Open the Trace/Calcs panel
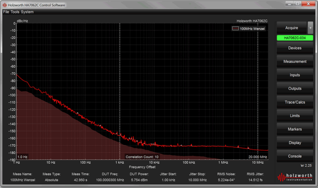 295,102
